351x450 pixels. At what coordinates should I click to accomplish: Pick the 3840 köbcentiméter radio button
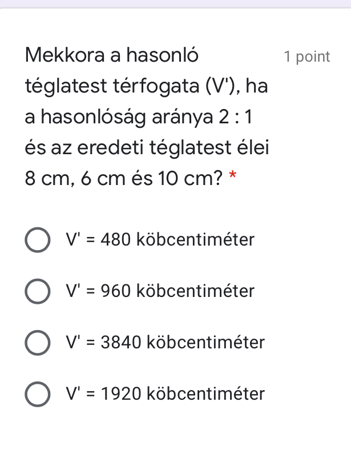37,343
